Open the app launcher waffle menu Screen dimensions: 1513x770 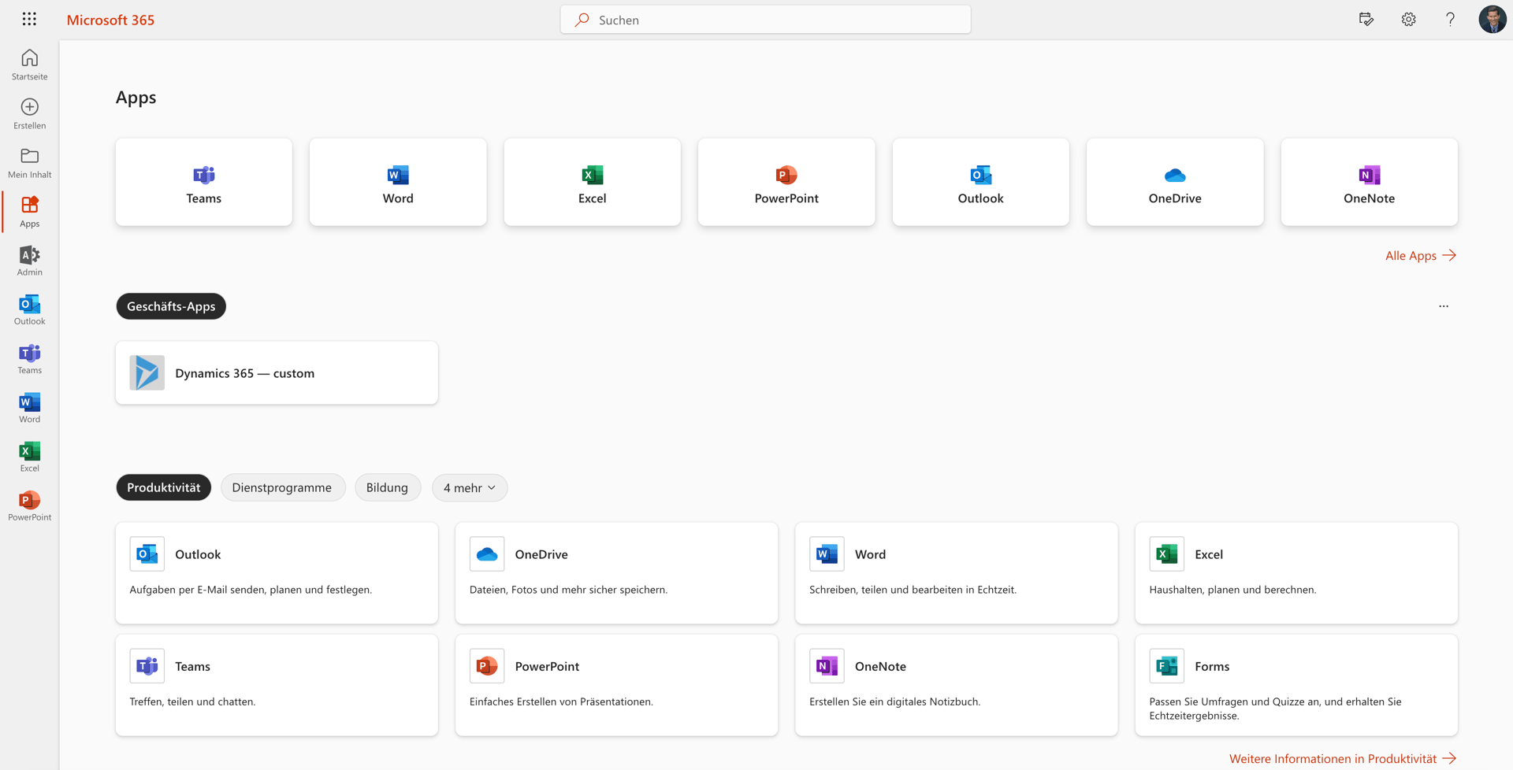pyautogui.click(x=29, y=19)
